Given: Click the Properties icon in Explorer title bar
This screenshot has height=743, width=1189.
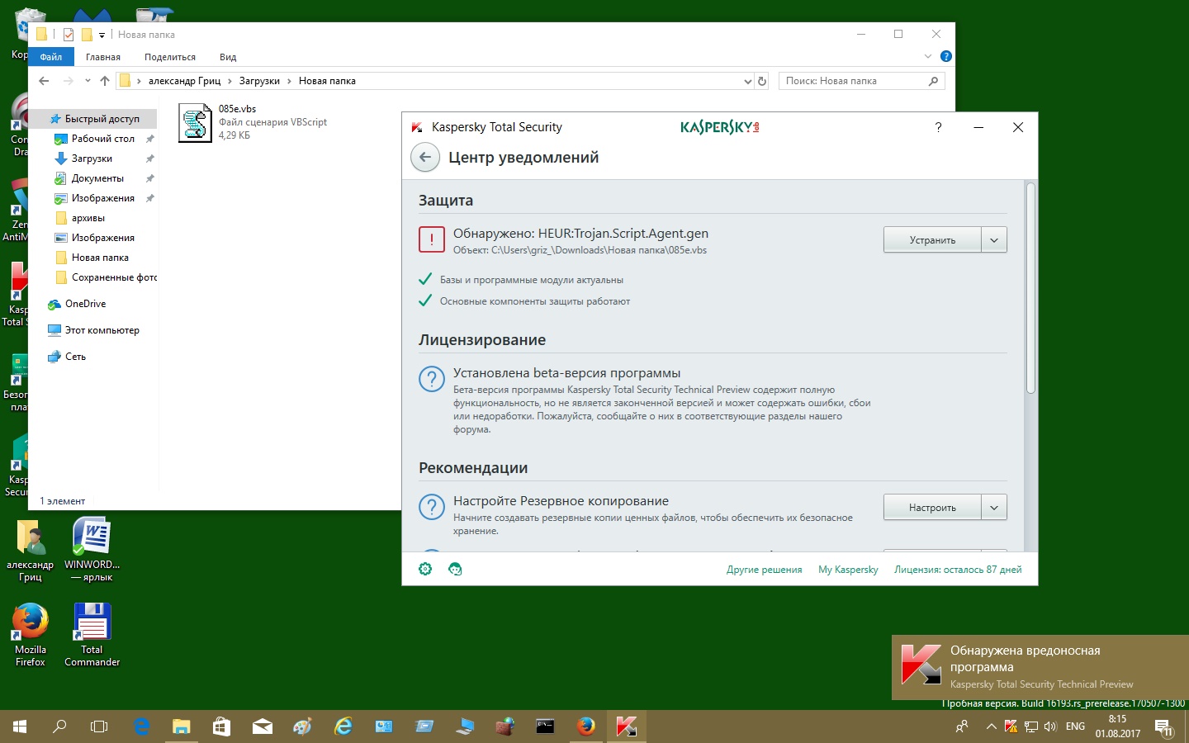Looking at the screenshot, I should click(x=69, y=35).
